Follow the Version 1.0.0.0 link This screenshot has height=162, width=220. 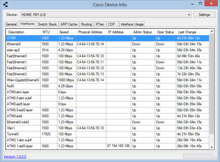[15, 157]
